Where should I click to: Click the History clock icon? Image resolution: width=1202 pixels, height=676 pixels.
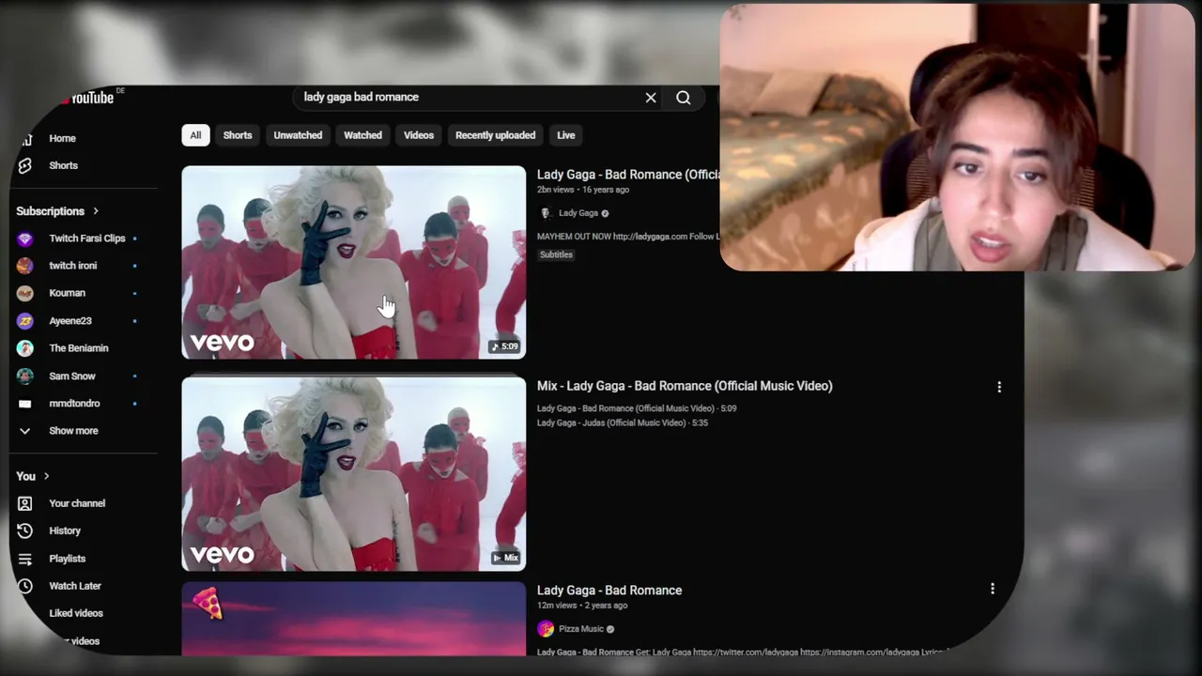click(x=25, y=530)
